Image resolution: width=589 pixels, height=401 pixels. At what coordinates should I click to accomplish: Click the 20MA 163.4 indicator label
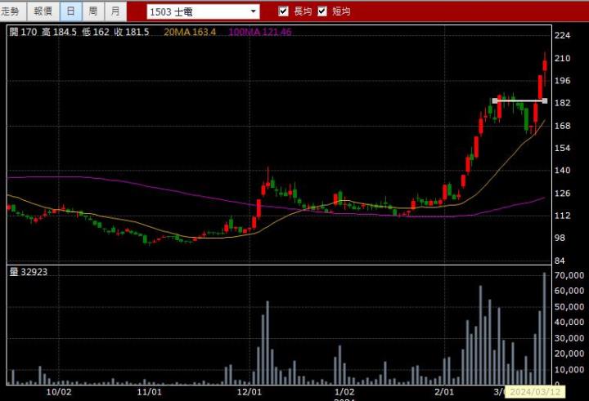click(x=190, y=32)
